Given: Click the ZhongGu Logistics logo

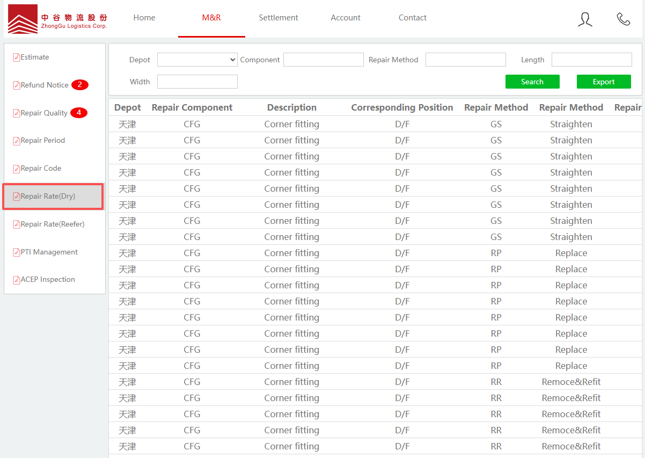Looking at the screenshot, I should coord(58,19).
